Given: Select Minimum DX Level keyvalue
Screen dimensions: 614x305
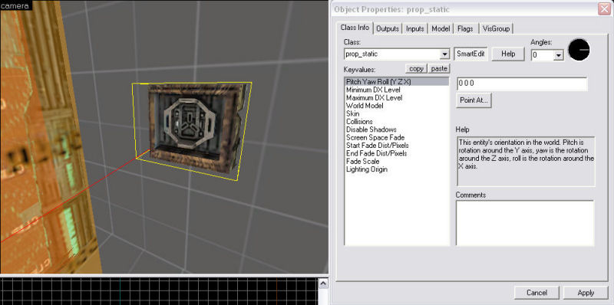Looking at the screenshot, I should coord(396,90).
